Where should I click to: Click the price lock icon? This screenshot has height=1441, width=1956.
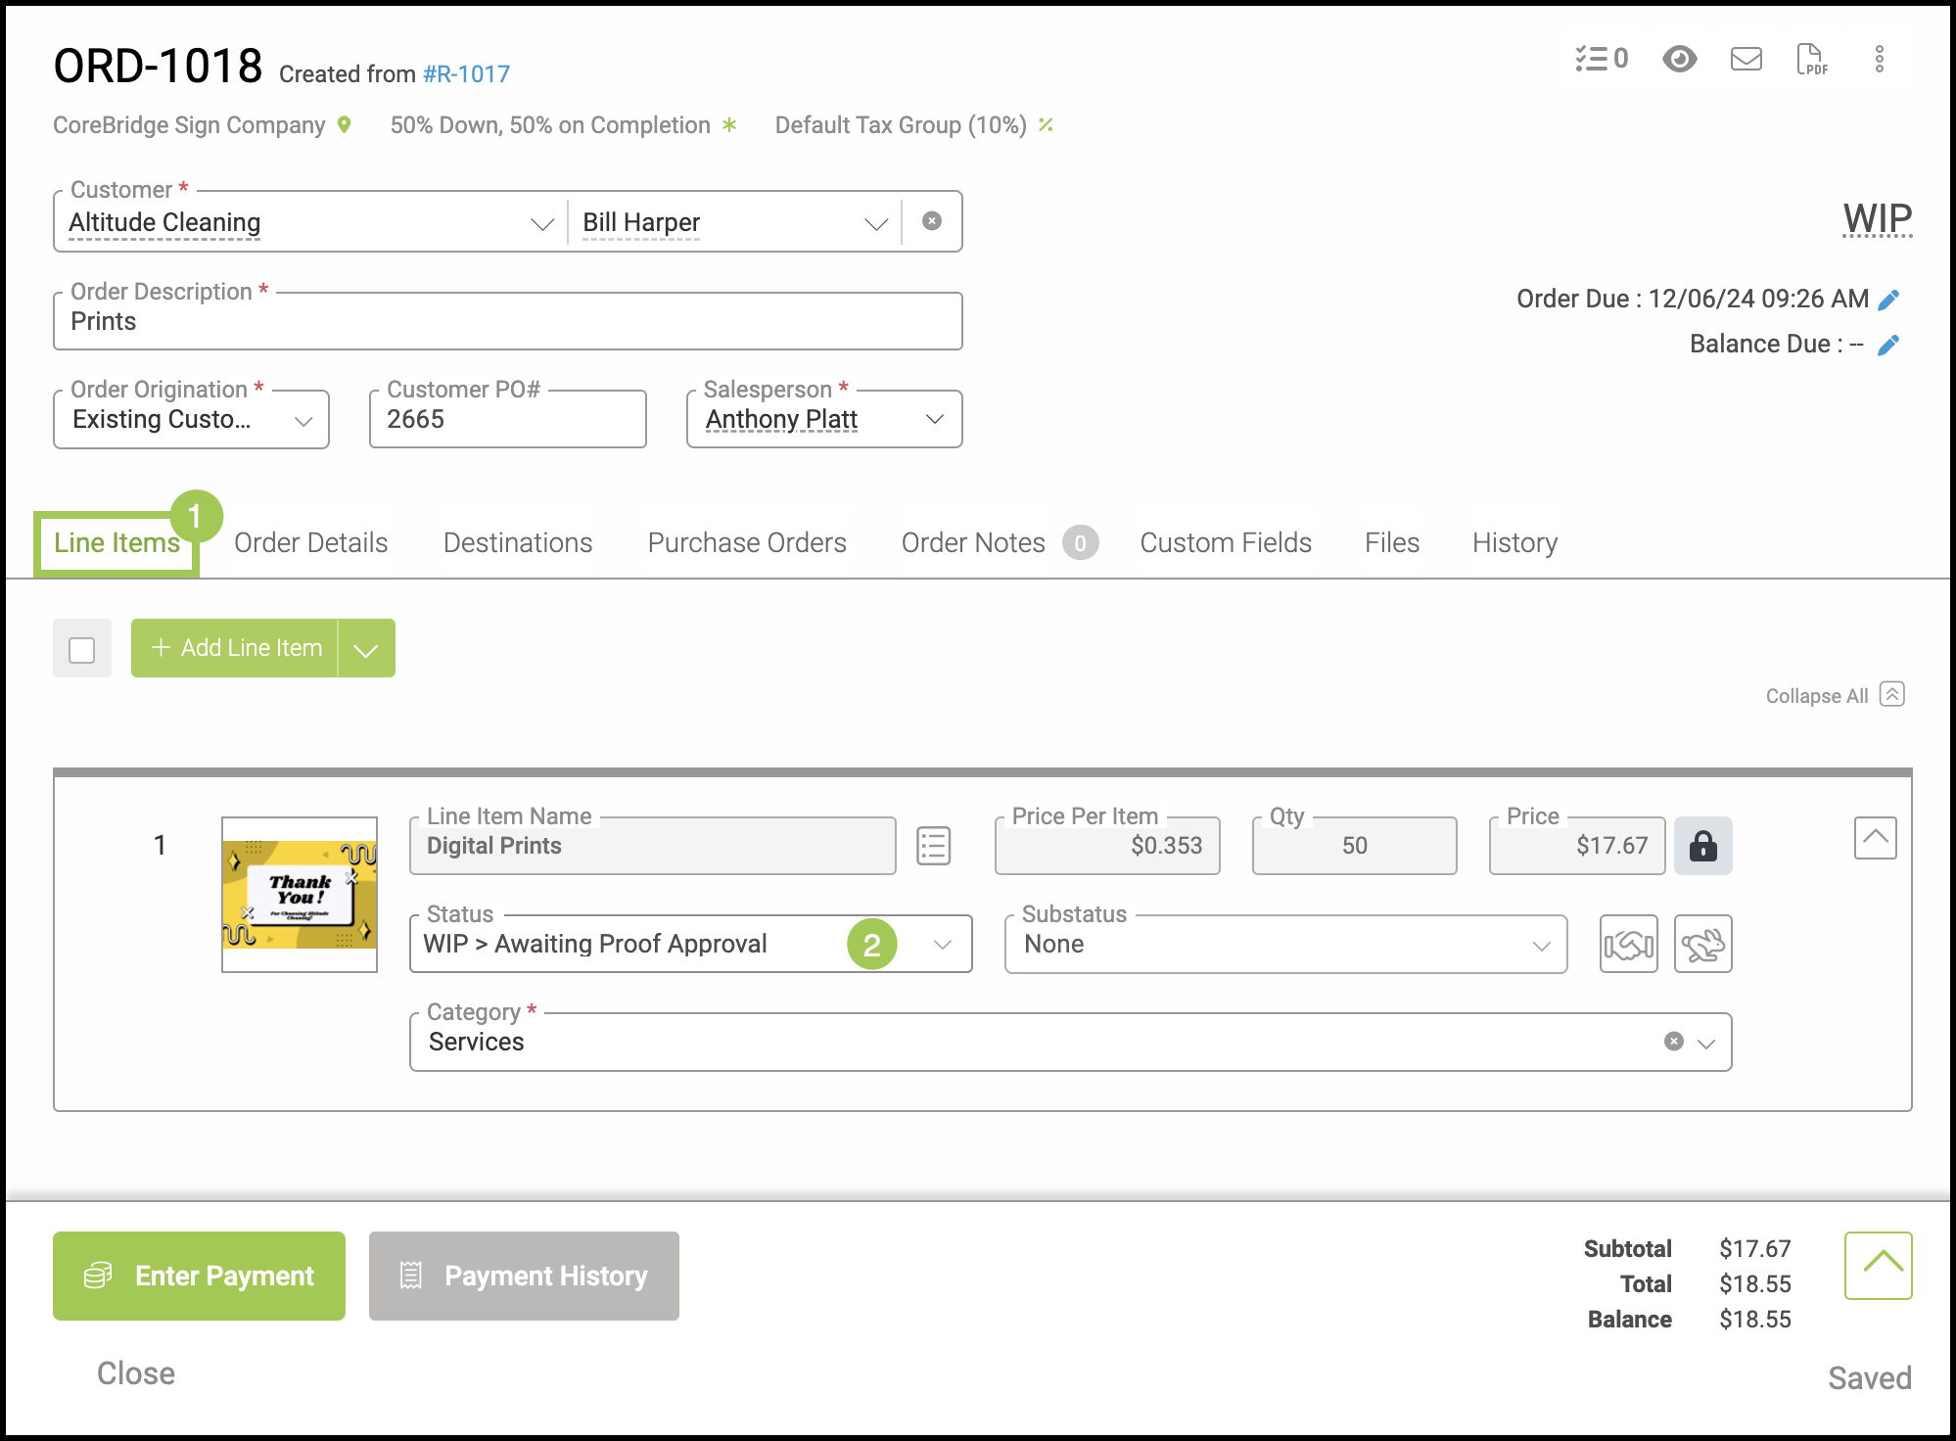tap(1702, 846)
